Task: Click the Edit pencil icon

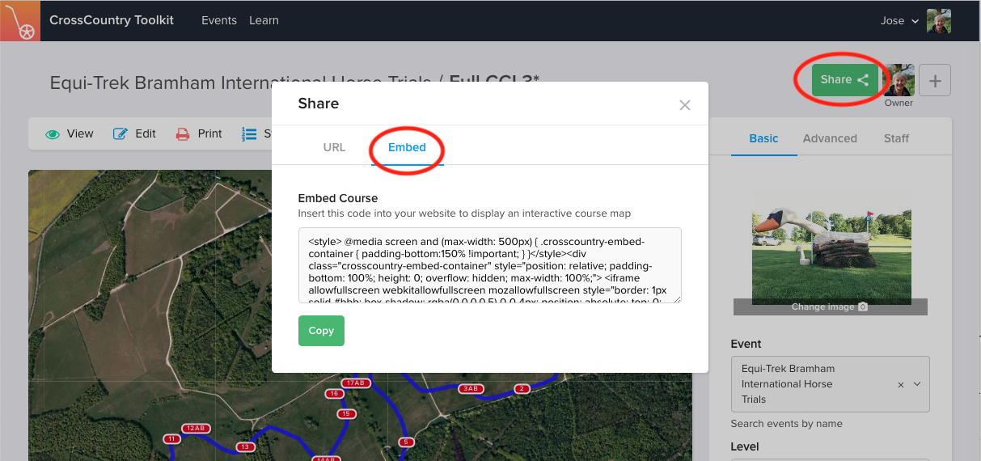Action: (x=121, y=134)
